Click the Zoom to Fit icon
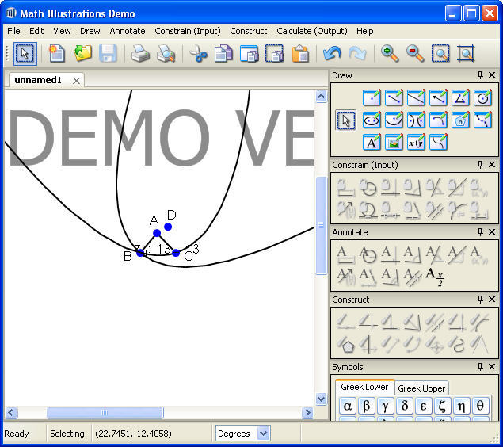 [466, 54]
